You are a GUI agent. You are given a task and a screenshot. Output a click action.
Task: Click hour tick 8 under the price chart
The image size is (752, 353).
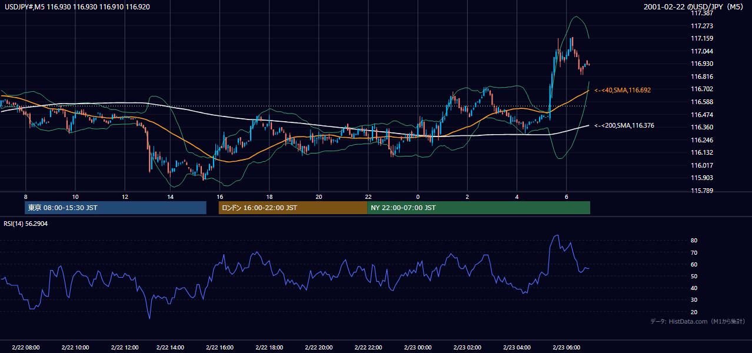(25, 197)
